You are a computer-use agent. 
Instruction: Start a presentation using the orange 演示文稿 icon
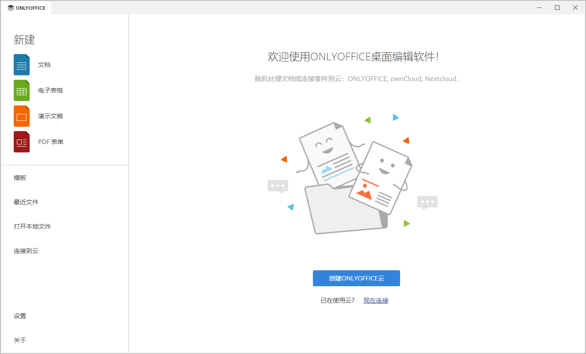pos(21,116)
